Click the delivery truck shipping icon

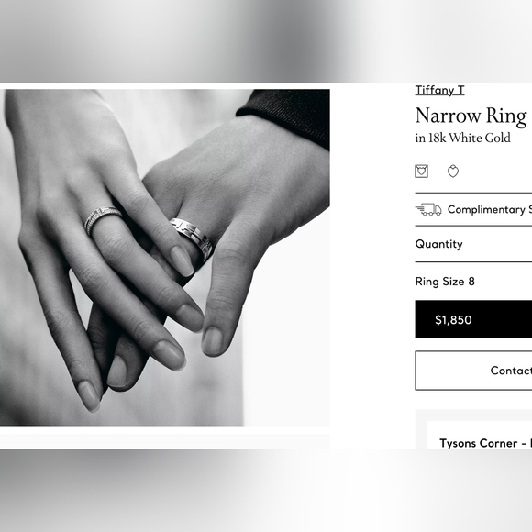[x=428, y=209]
